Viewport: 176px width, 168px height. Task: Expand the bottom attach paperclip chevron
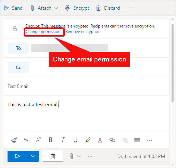[79, 156]
